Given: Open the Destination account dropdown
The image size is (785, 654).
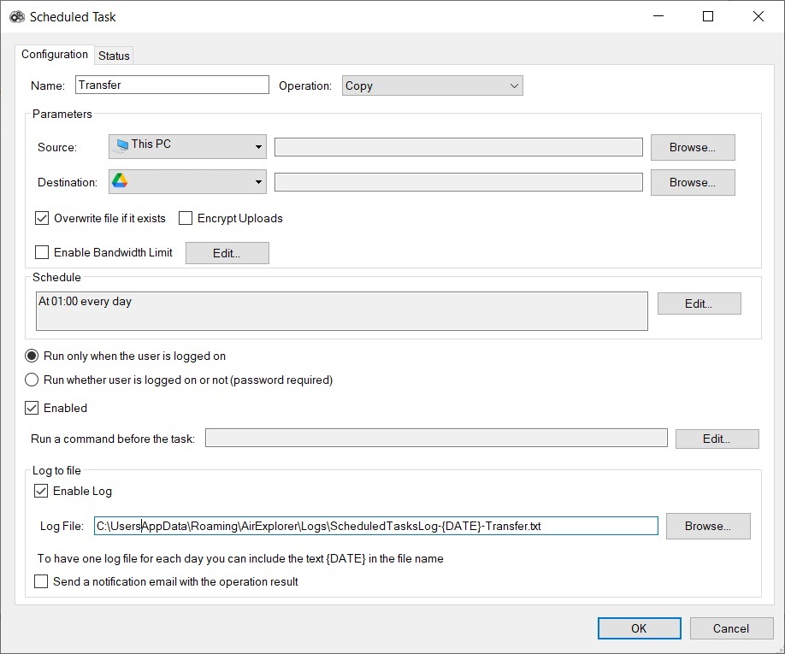Looking at the screenshot, I should point(259,181).
